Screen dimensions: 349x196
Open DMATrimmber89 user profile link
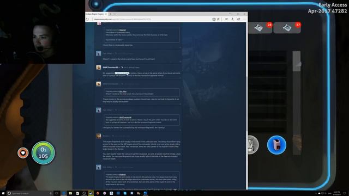point(110,68)
